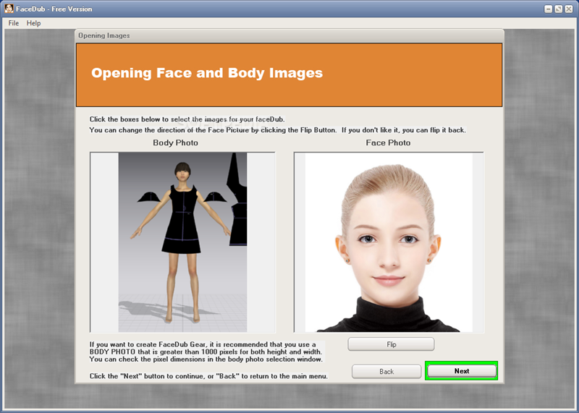579x413 pixels.
Task: Click the Flip Button instruction text line
Action: point(277,130)
